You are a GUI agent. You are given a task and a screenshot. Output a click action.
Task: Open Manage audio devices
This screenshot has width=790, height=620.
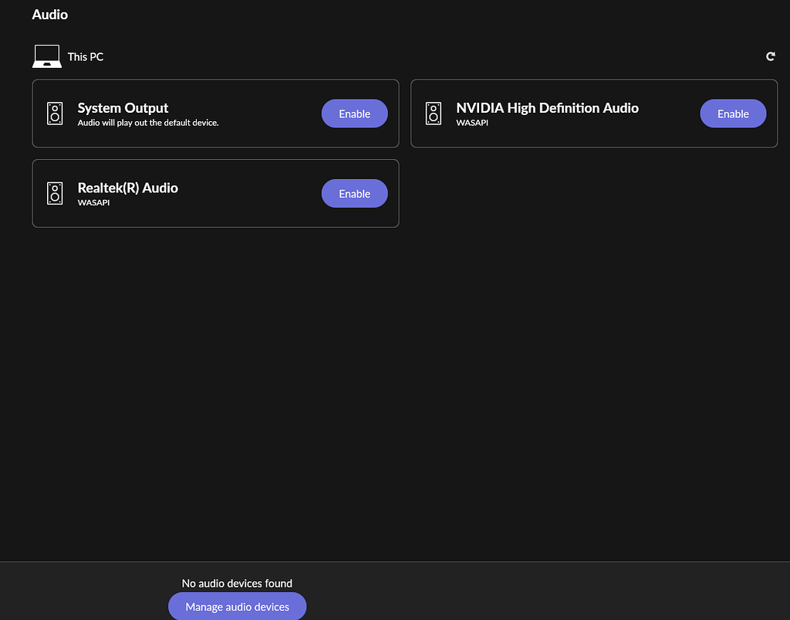tap(237, 606)
